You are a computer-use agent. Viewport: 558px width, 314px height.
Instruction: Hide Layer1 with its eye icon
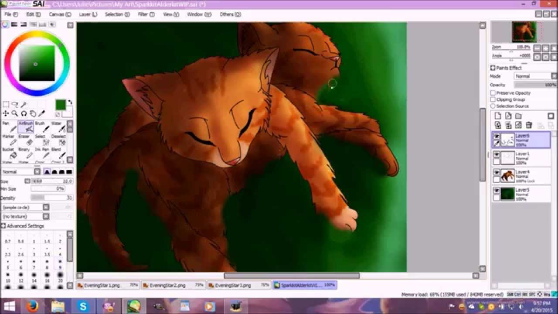[x=497, y=154]
